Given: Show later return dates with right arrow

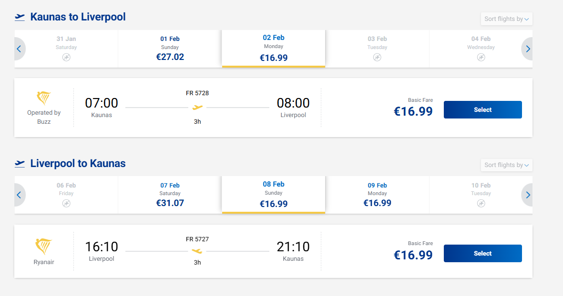Looking at the screenshot, I should pos(528,195).
